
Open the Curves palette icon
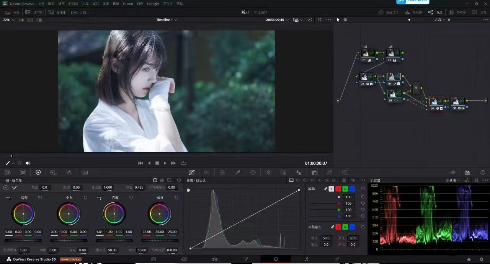[x=192, y=173]
